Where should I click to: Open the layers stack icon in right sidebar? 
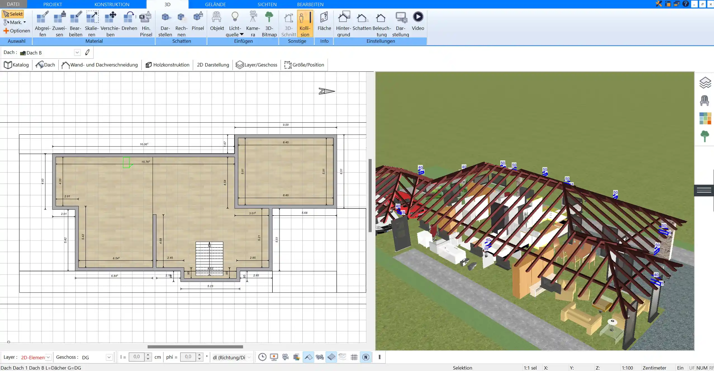[705, 83]
